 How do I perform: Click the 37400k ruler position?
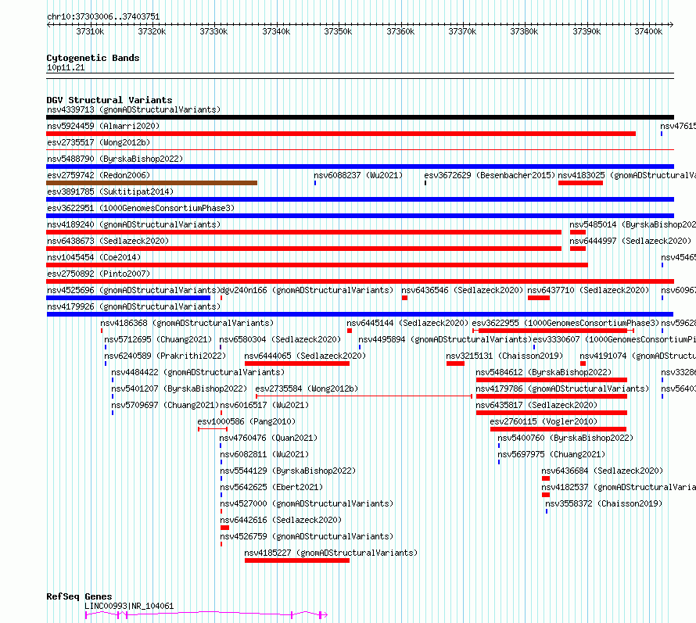(x=648, y=31)
